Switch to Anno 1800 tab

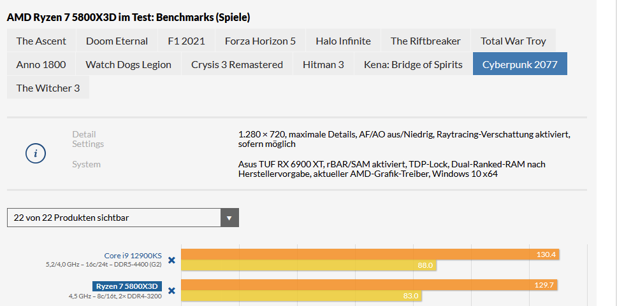pyautogui.click(x=41, y=64)
